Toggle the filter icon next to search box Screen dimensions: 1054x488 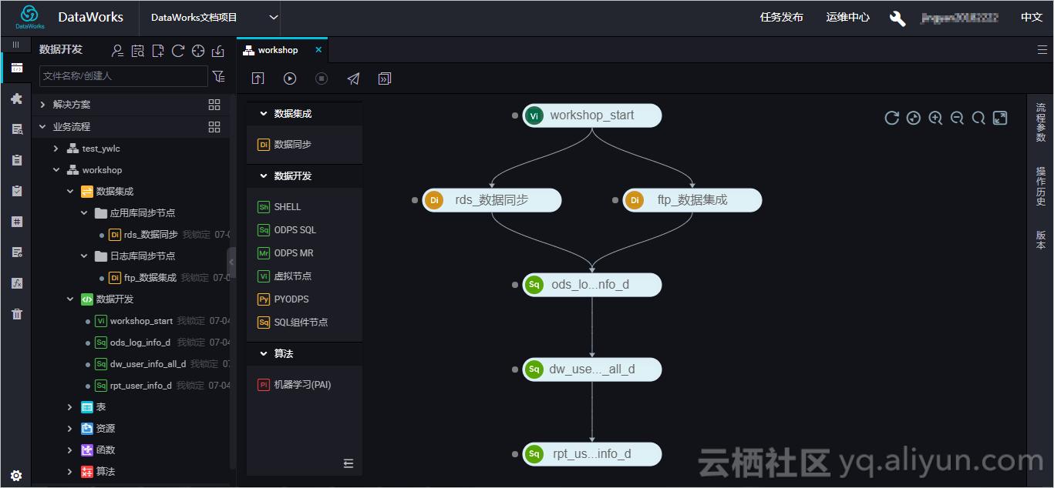[218, 76]
